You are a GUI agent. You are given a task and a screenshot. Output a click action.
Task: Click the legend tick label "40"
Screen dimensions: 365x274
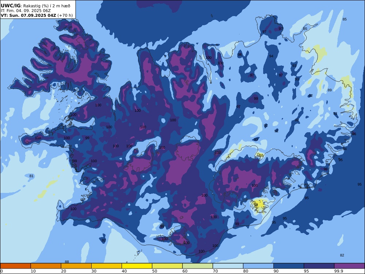click(x=124, y=271)
